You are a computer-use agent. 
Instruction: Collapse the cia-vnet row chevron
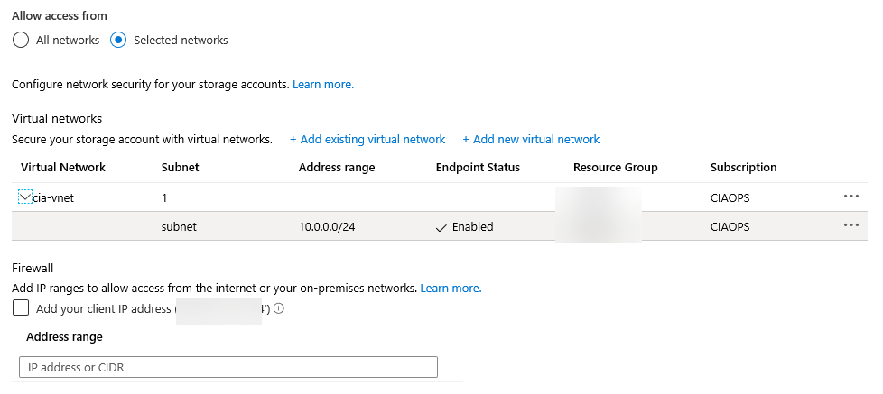click(x=24, y=197)
